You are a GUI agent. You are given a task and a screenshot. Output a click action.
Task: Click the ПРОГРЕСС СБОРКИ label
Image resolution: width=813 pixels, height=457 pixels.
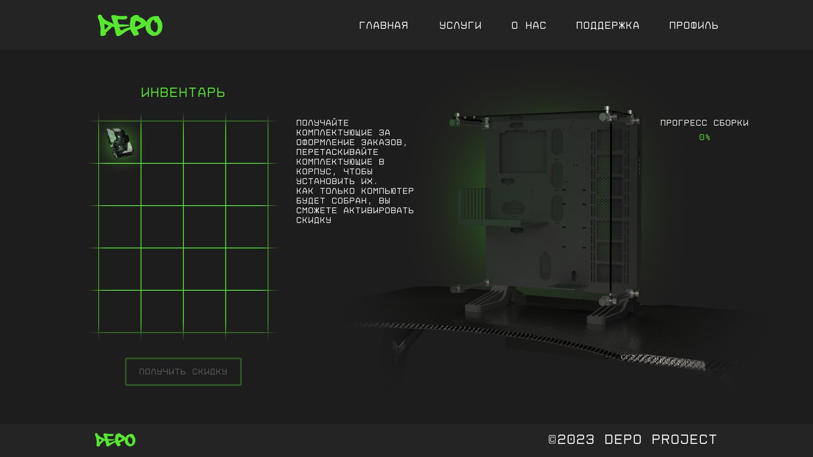[704, 123]
